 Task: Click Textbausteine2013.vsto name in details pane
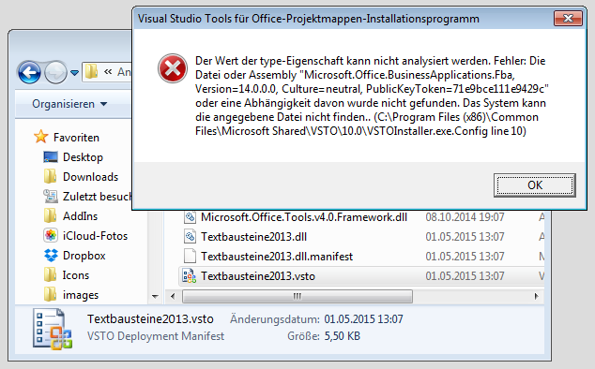click(x=150, y=319)
